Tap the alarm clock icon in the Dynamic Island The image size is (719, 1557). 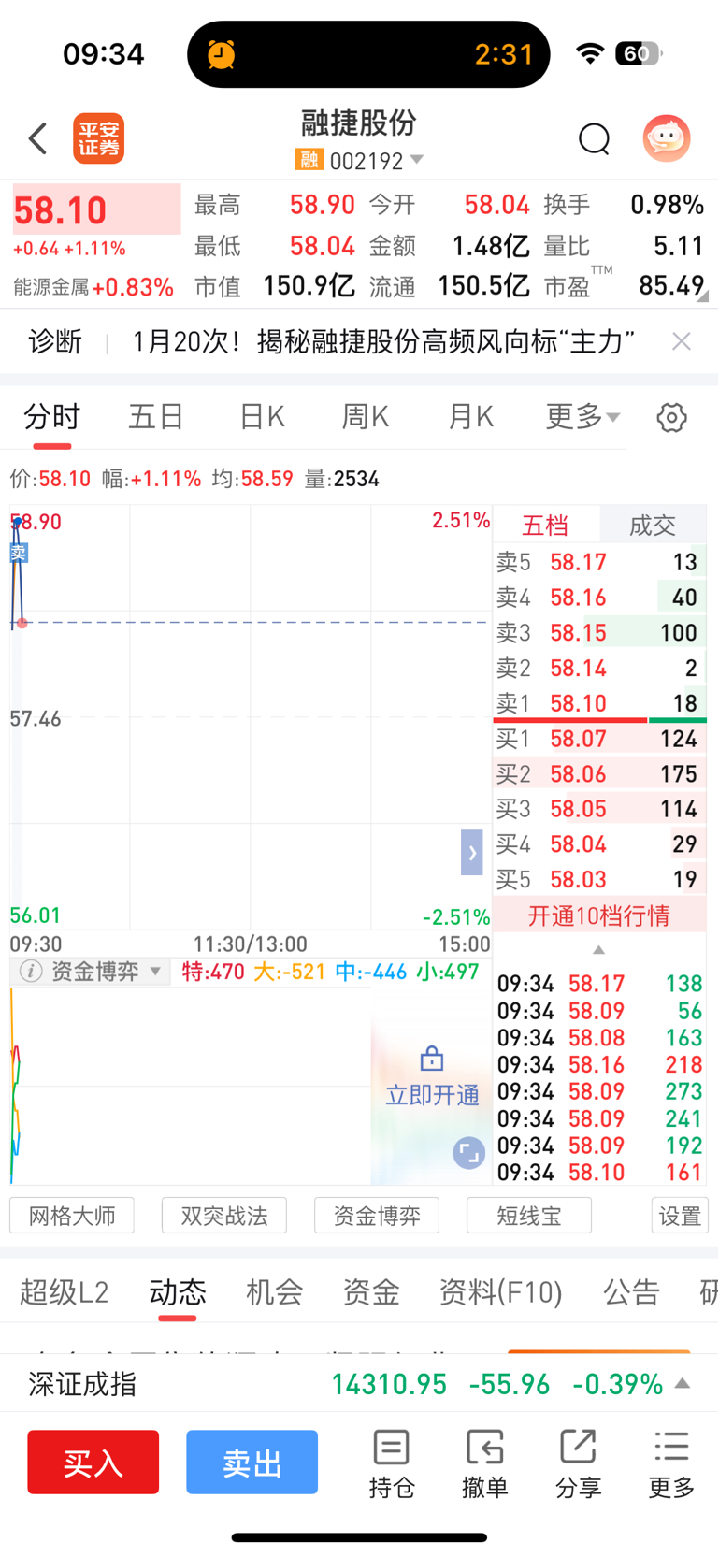pyautogui.click(x=222, y=54)
